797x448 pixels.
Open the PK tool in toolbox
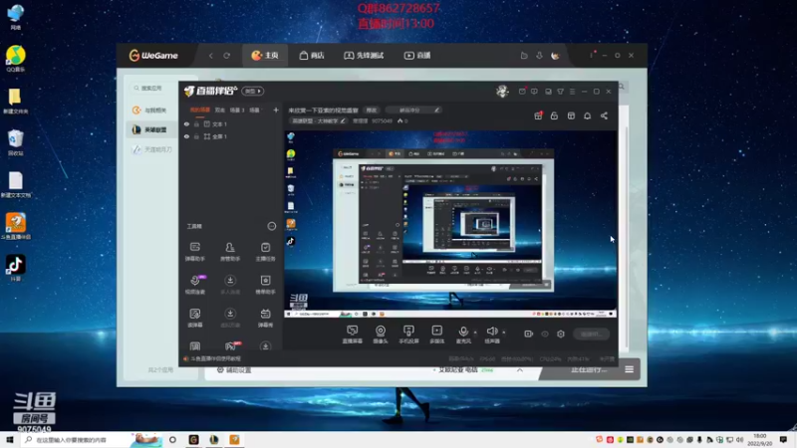tap(231, 345)
